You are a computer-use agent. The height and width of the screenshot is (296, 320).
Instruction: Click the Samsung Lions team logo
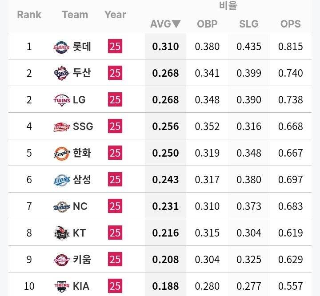tap(61, 180)
